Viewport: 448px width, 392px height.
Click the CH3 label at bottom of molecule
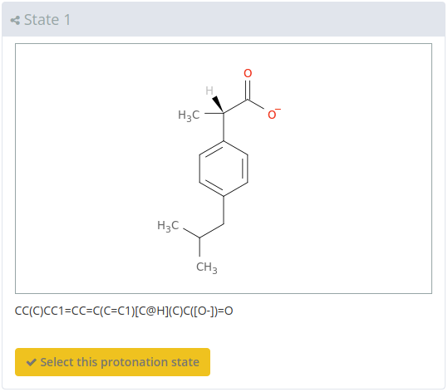(x=207, y=267)
